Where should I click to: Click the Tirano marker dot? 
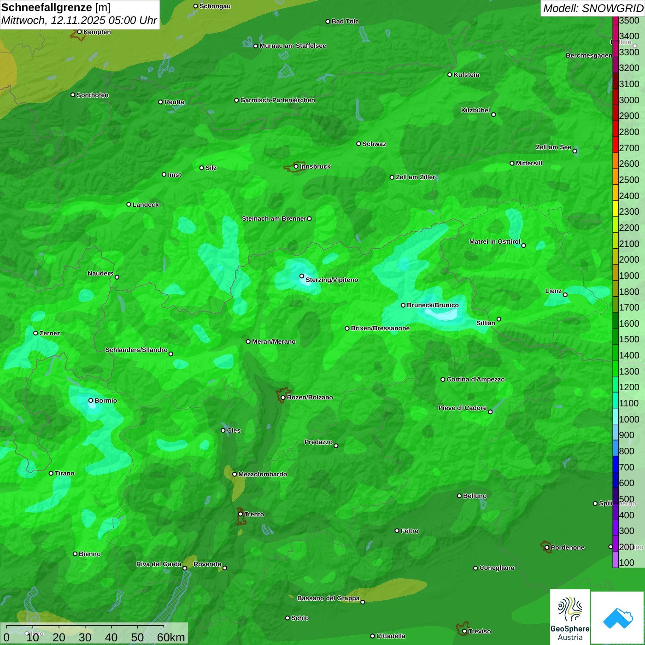coord(51,473)
